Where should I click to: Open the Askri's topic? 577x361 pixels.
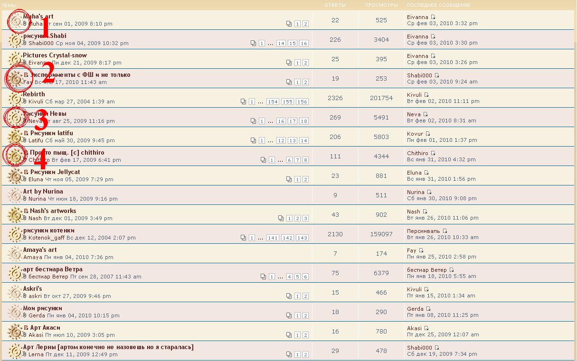coord(32,288)
